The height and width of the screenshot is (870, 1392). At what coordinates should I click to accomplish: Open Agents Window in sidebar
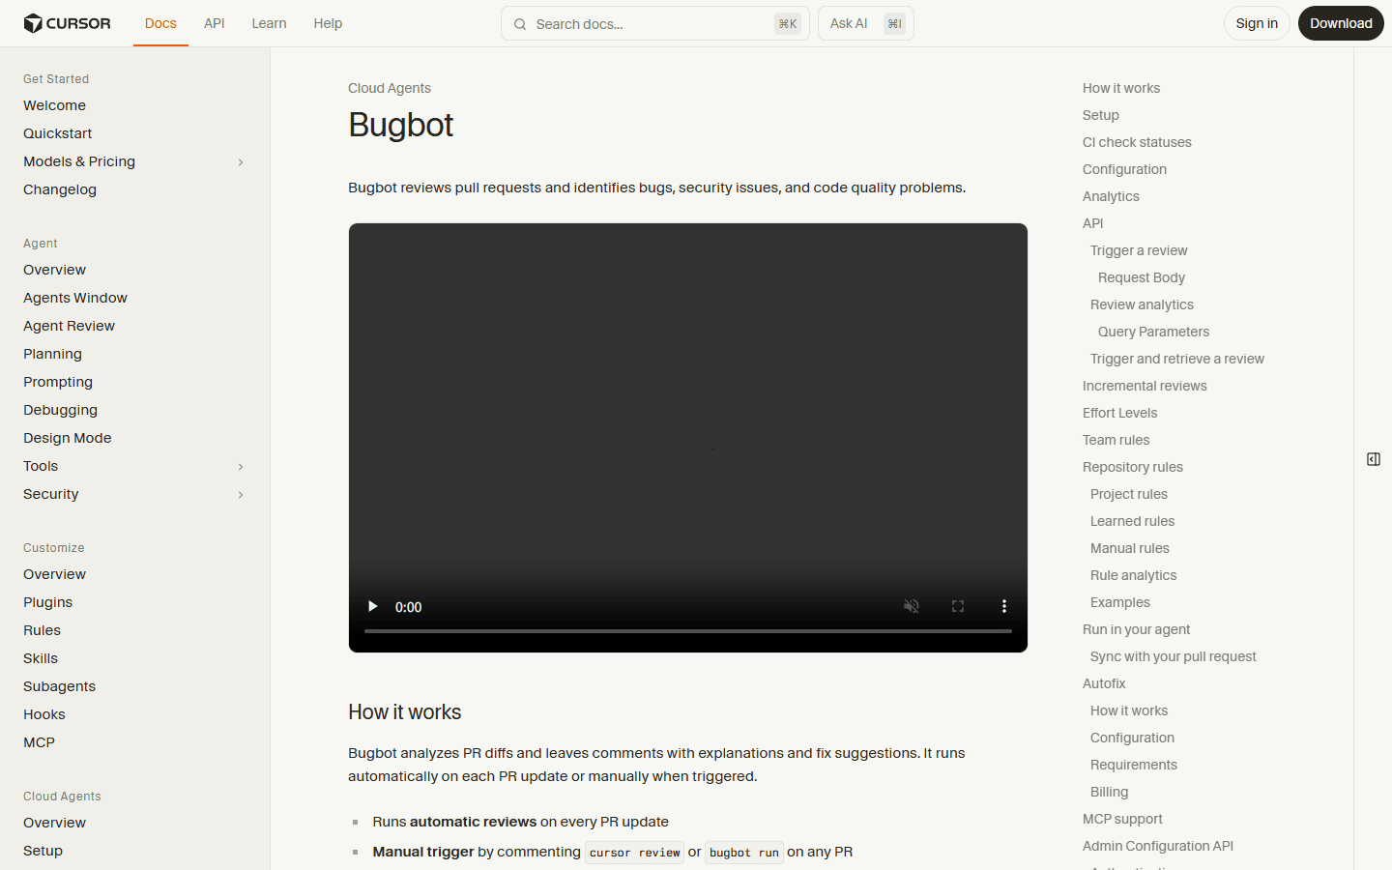tap(75, 298)
